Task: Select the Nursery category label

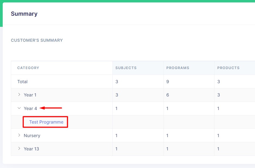Action: 32,135
